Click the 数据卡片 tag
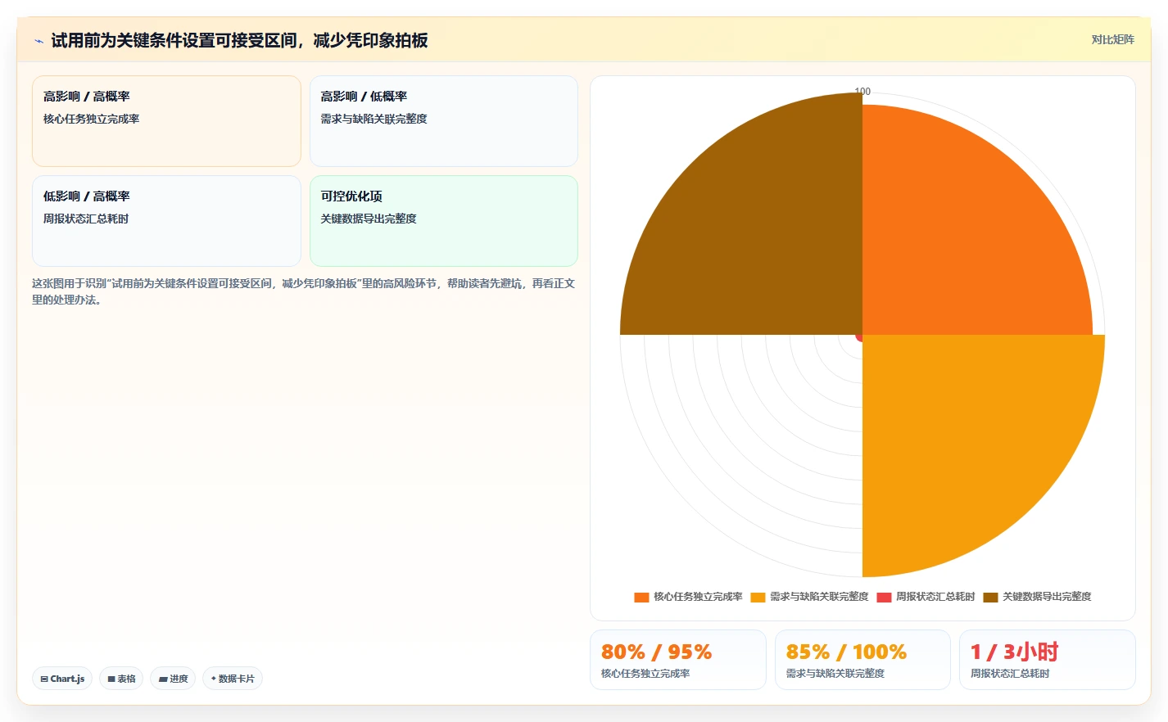The height and width of the screenshot is (722, 1168). [x=233, y=679]
